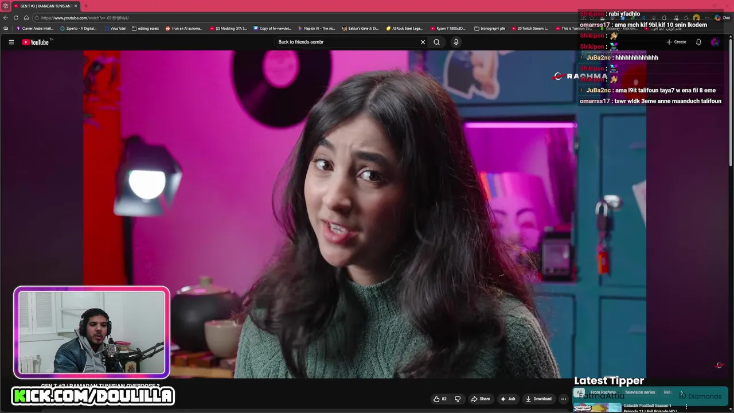Image resolution: width=734 pixels, height=413 pixels.
Task: Open options for Galactik Football suggestion
Action: (686, 407)
